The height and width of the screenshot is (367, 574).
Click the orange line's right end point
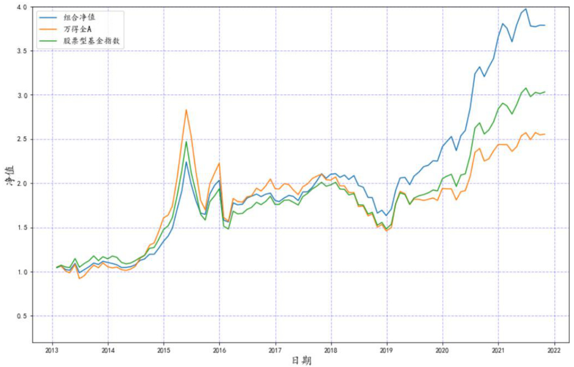(x=545, y=134)
